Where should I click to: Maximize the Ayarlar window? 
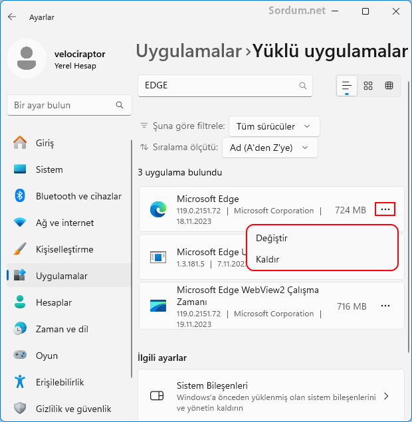(365, 11)
